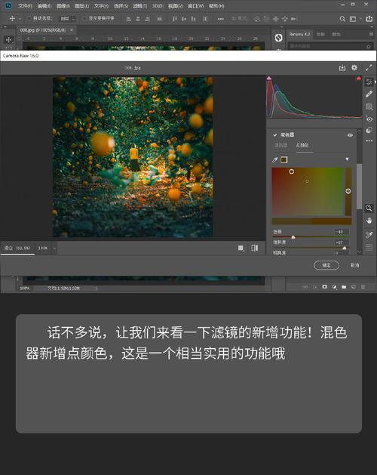Create new group folder icon in Layers
Screen dimensions: 377x475
344,286
